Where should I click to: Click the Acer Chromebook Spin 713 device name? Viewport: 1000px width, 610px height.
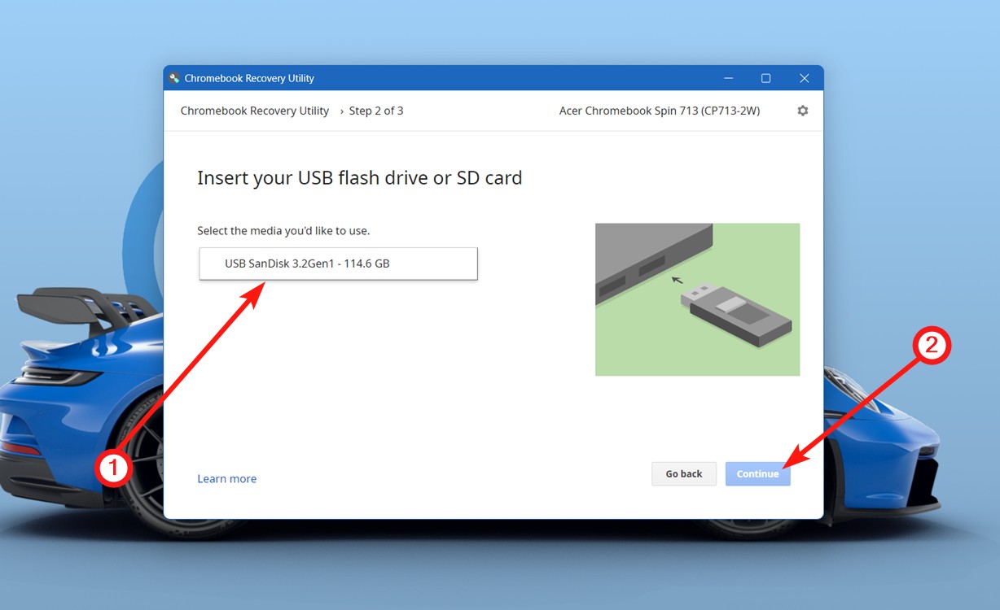click(x=660, y=110)
